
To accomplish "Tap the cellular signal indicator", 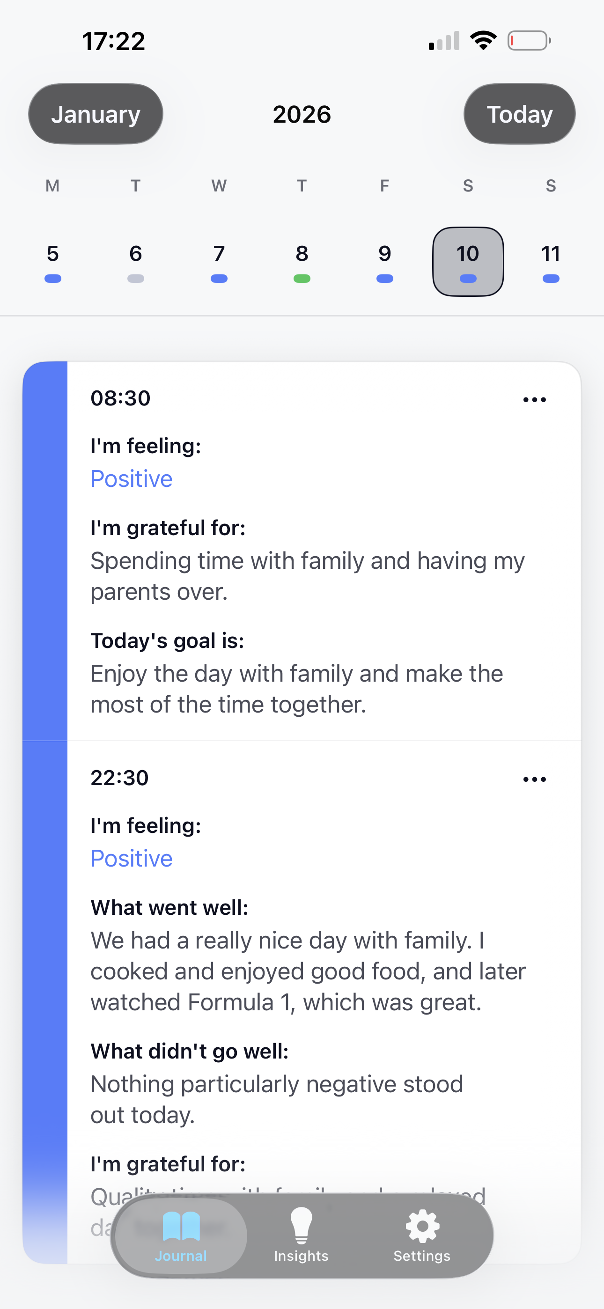I will [444, 41].
